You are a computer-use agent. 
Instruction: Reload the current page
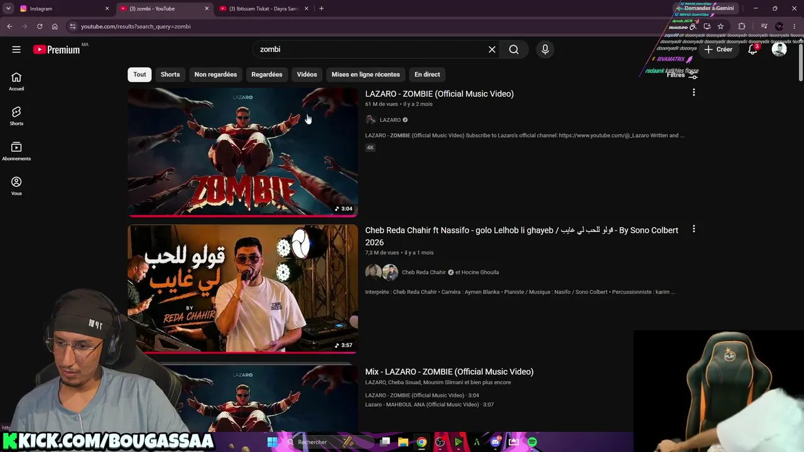pyautogui.click(x=40, y=26)
